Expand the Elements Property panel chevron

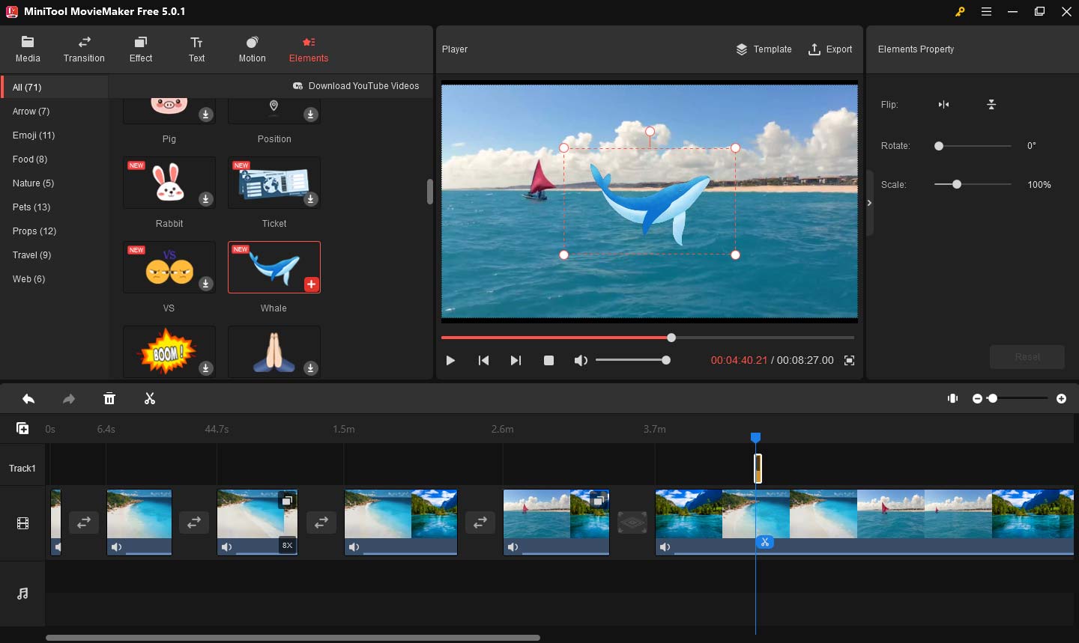pyautogui.click(x=869, y=202)
